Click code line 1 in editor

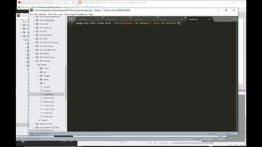[x=129, y=23]
